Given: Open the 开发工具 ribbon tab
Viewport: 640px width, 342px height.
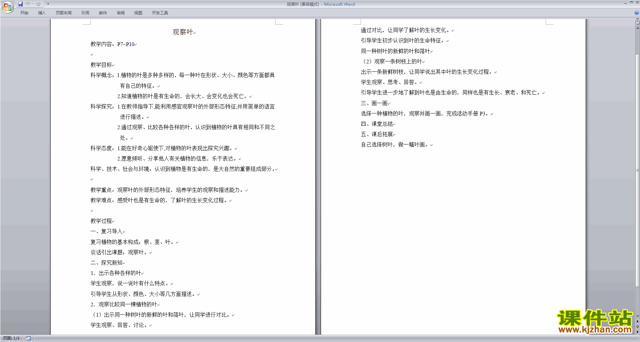Looking at the screenshot, I should coord(160,13).
